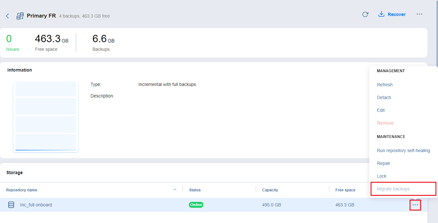Choose Detach in the context menu
Viewport: 438px width, 223px height.
tap(384, 97)
